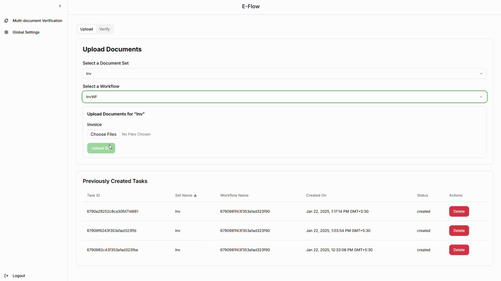Click the Multi-document Verification documents icon
This screenshot has width=501, height=281.
[6, 21]
